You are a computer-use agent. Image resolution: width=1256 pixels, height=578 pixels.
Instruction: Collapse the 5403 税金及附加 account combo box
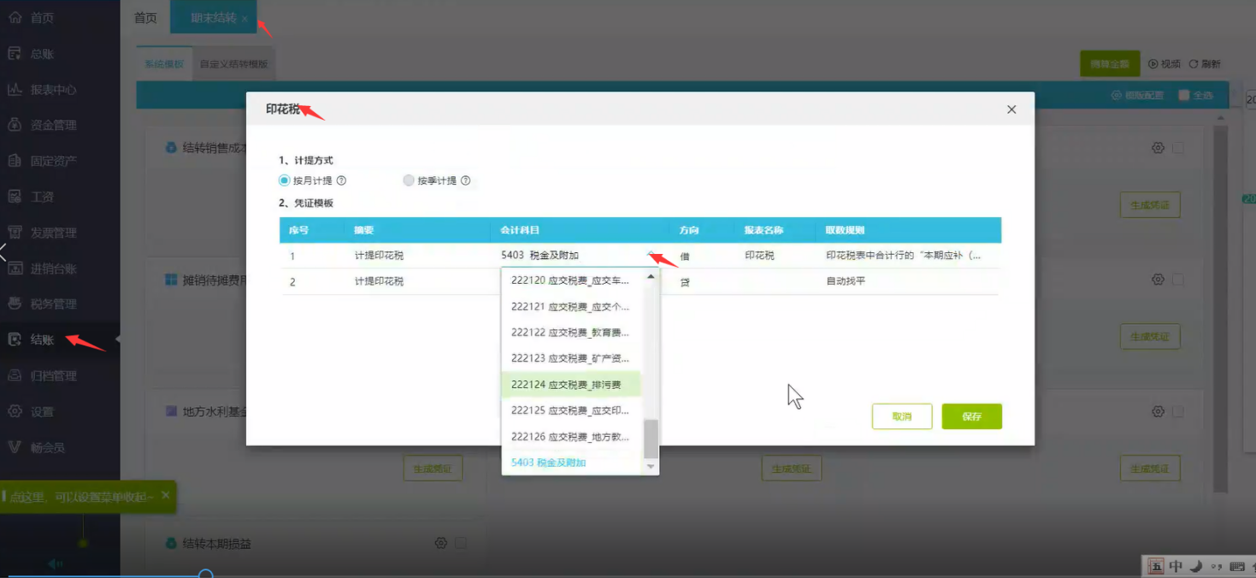651,255
